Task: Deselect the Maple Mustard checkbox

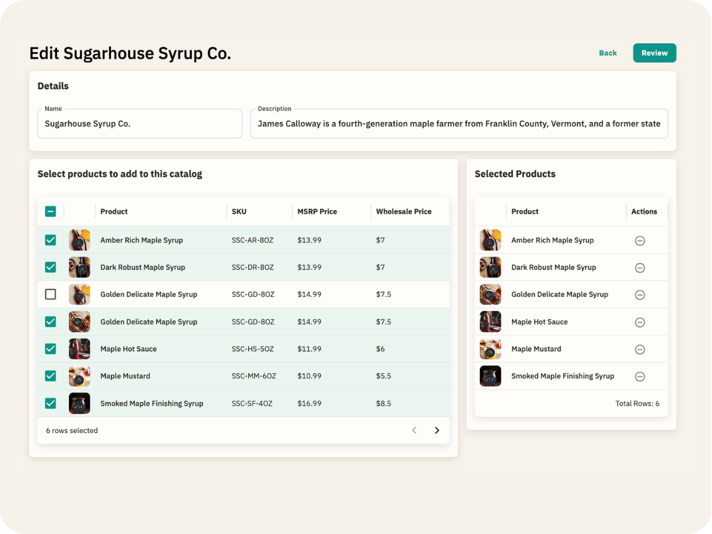Action: 50,376
